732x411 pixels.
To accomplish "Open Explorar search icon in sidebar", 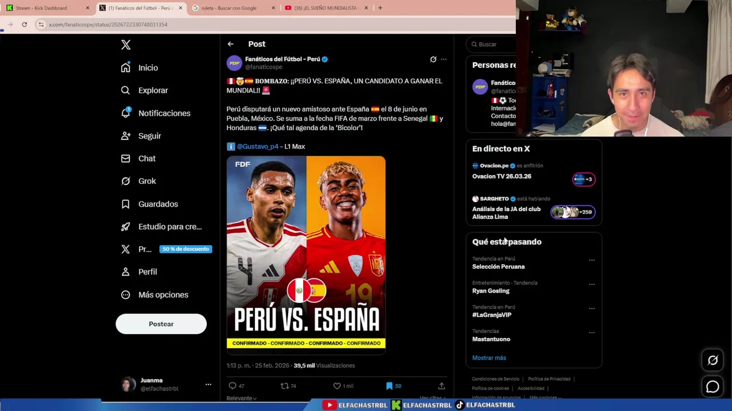I will point(126,90).
